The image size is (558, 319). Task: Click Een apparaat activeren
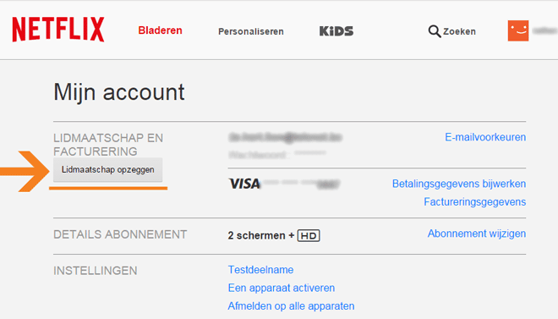[282, 288]
